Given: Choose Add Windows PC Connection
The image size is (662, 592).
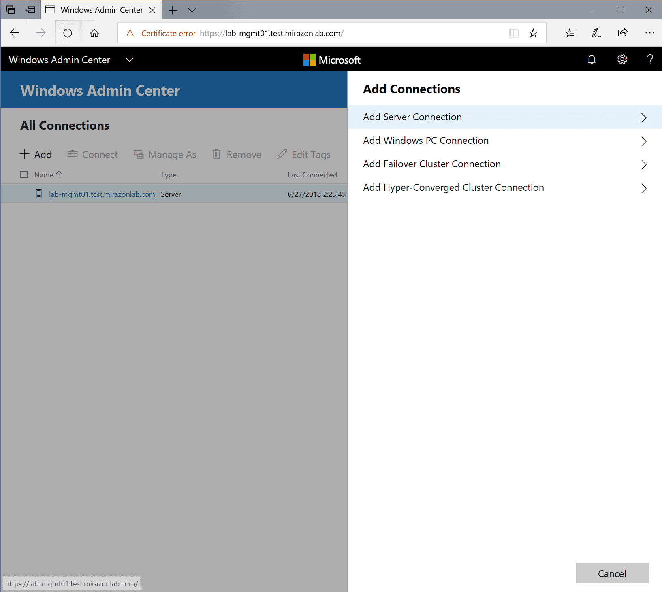Looking at the screenshot, I should pyautogui.click(x=426, y=141).
